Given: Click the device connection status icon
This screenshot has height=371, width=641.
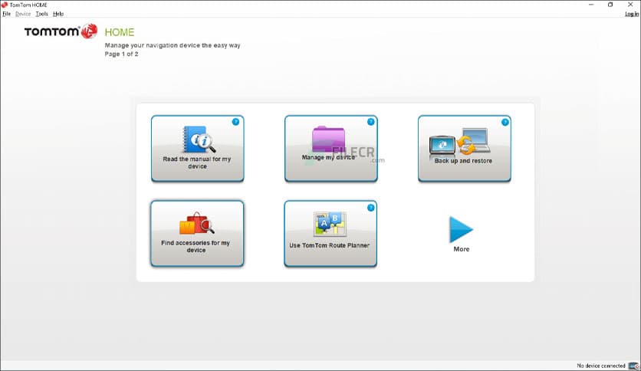Looking at the screenshot, I should click(633, 366).
